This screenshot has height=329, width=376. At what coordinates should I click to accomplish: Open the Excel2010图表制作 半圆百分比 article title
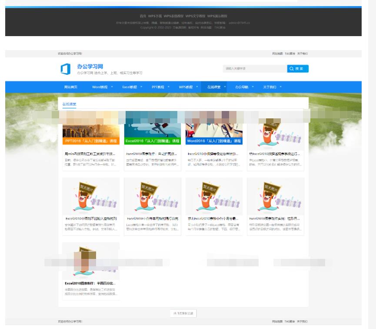click(90, 283)
